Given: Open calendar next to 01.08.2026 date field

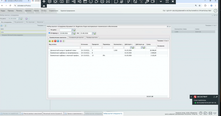Looking at the screenshot, I should coord(20,19).
